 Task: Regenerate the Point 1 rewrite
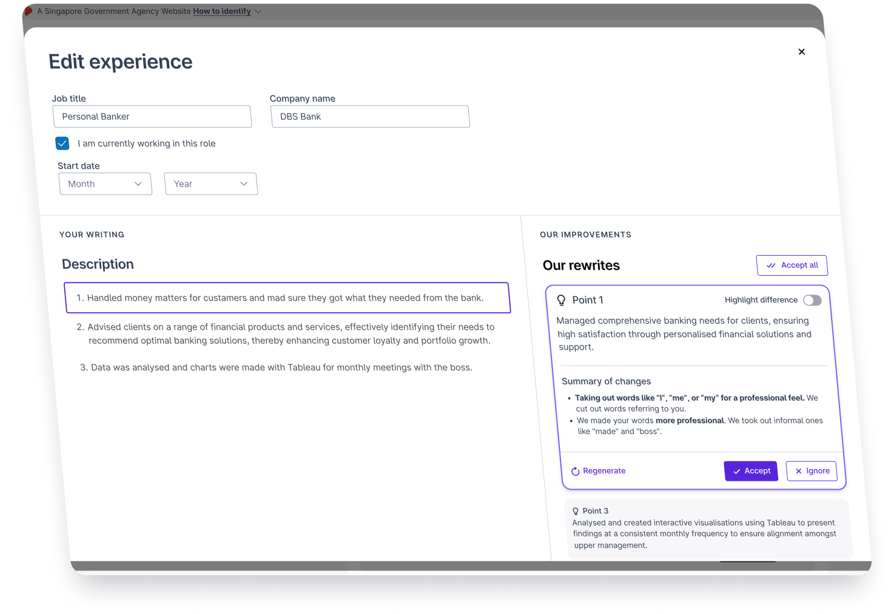point(598,471)
